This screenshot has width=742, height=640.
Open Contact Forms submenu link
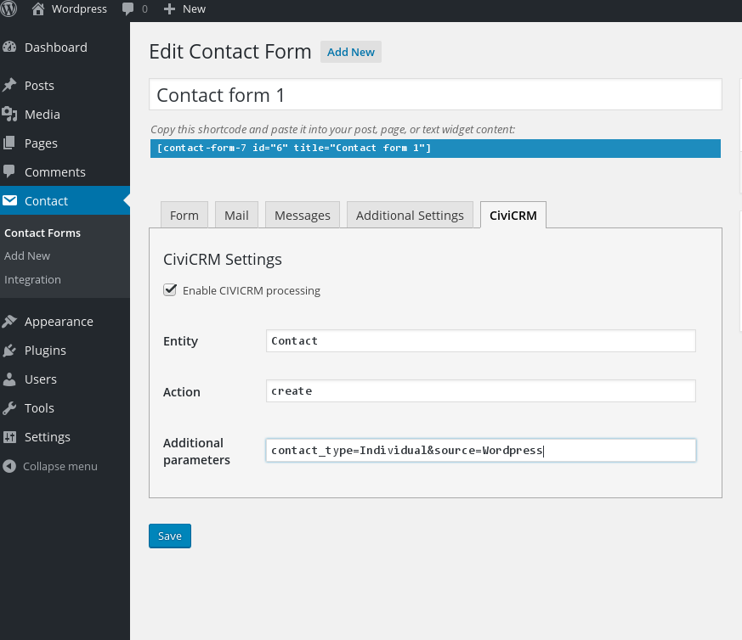42,233
